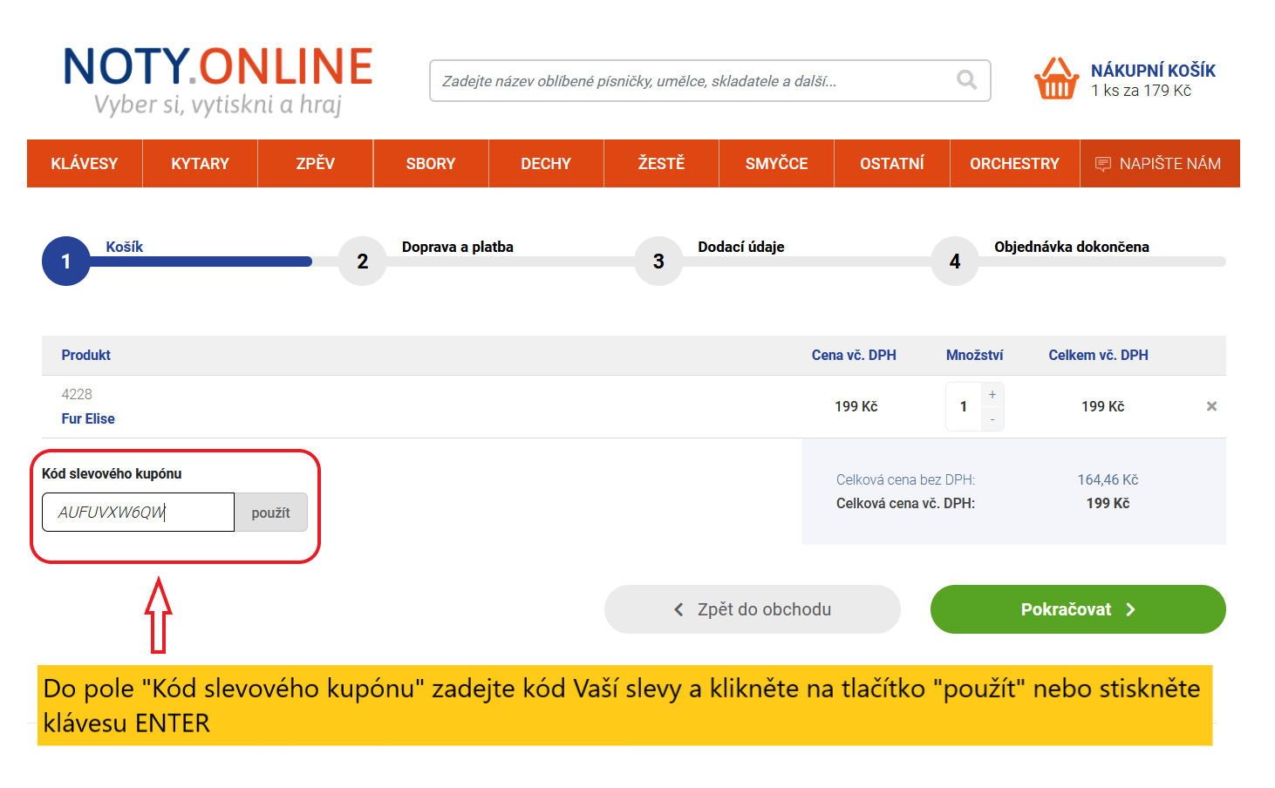Viewport: 1275px width, 788px height.
Task: Click the Množství column header
Action: point(974,355)
